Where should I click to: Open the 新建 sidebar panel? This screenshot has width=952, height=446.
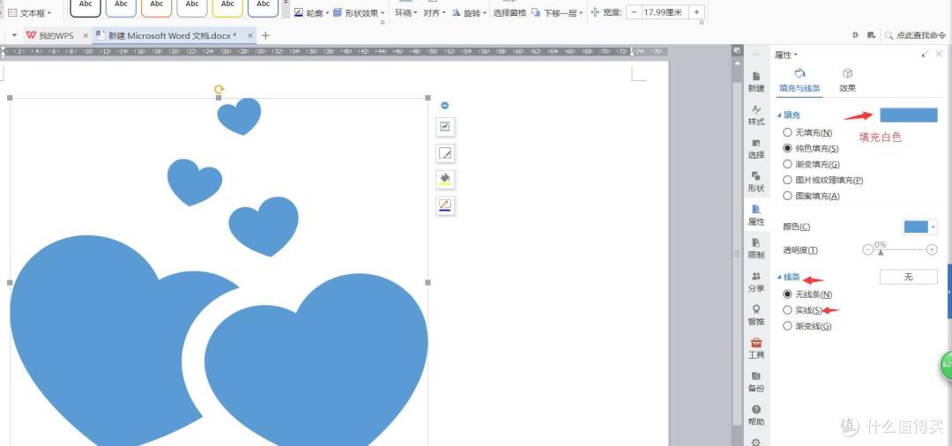(x=756, y=82)
